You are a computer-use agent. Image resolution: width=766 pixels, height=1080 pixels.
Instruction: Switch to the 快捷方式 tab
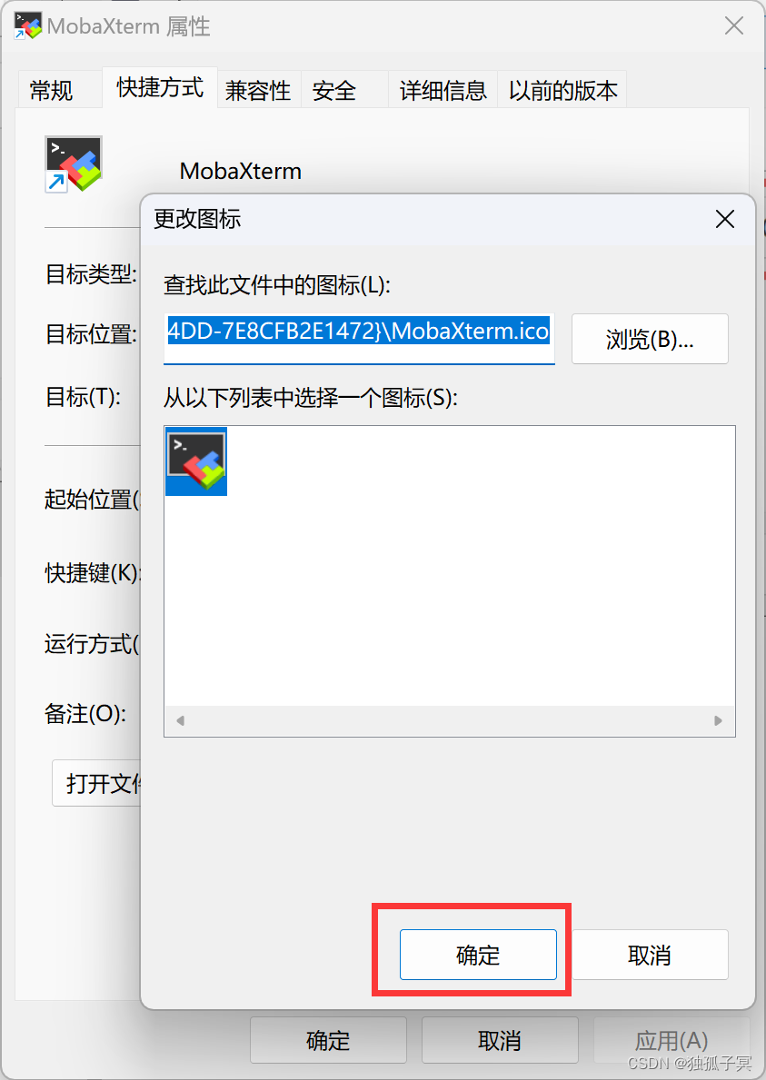pyautogui.click(x=160, y=87)
